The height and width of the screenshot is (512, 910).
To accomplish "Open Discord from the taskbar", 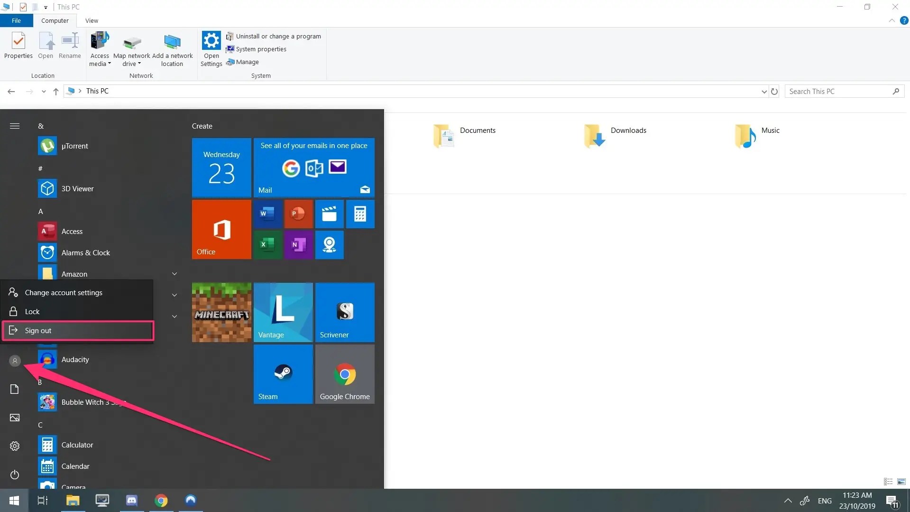I will [x=131, y=500].
